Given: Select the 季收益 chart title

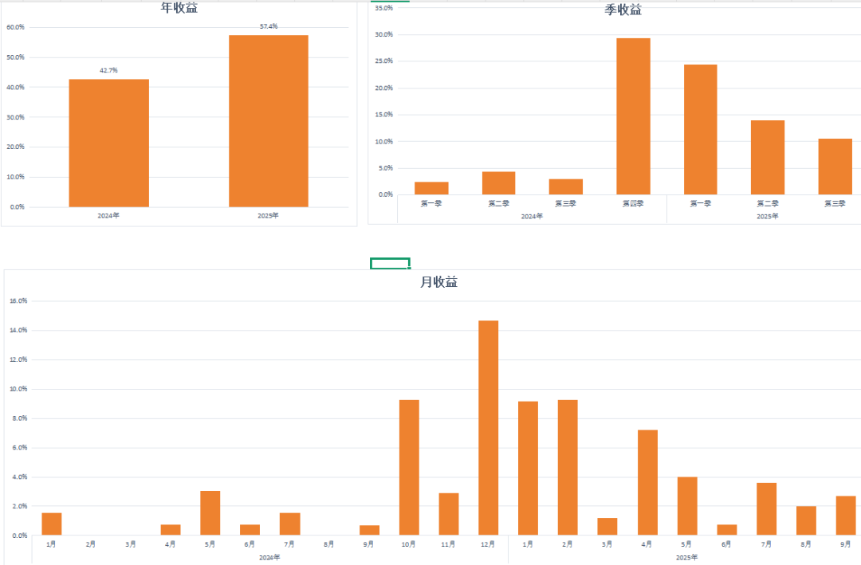Looking at the screenshot, I should 623,10.
